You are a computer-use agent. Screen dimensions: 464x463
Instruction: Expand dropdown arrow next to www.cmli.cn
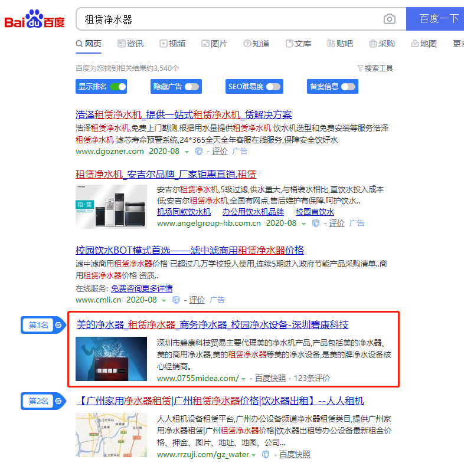164,301
